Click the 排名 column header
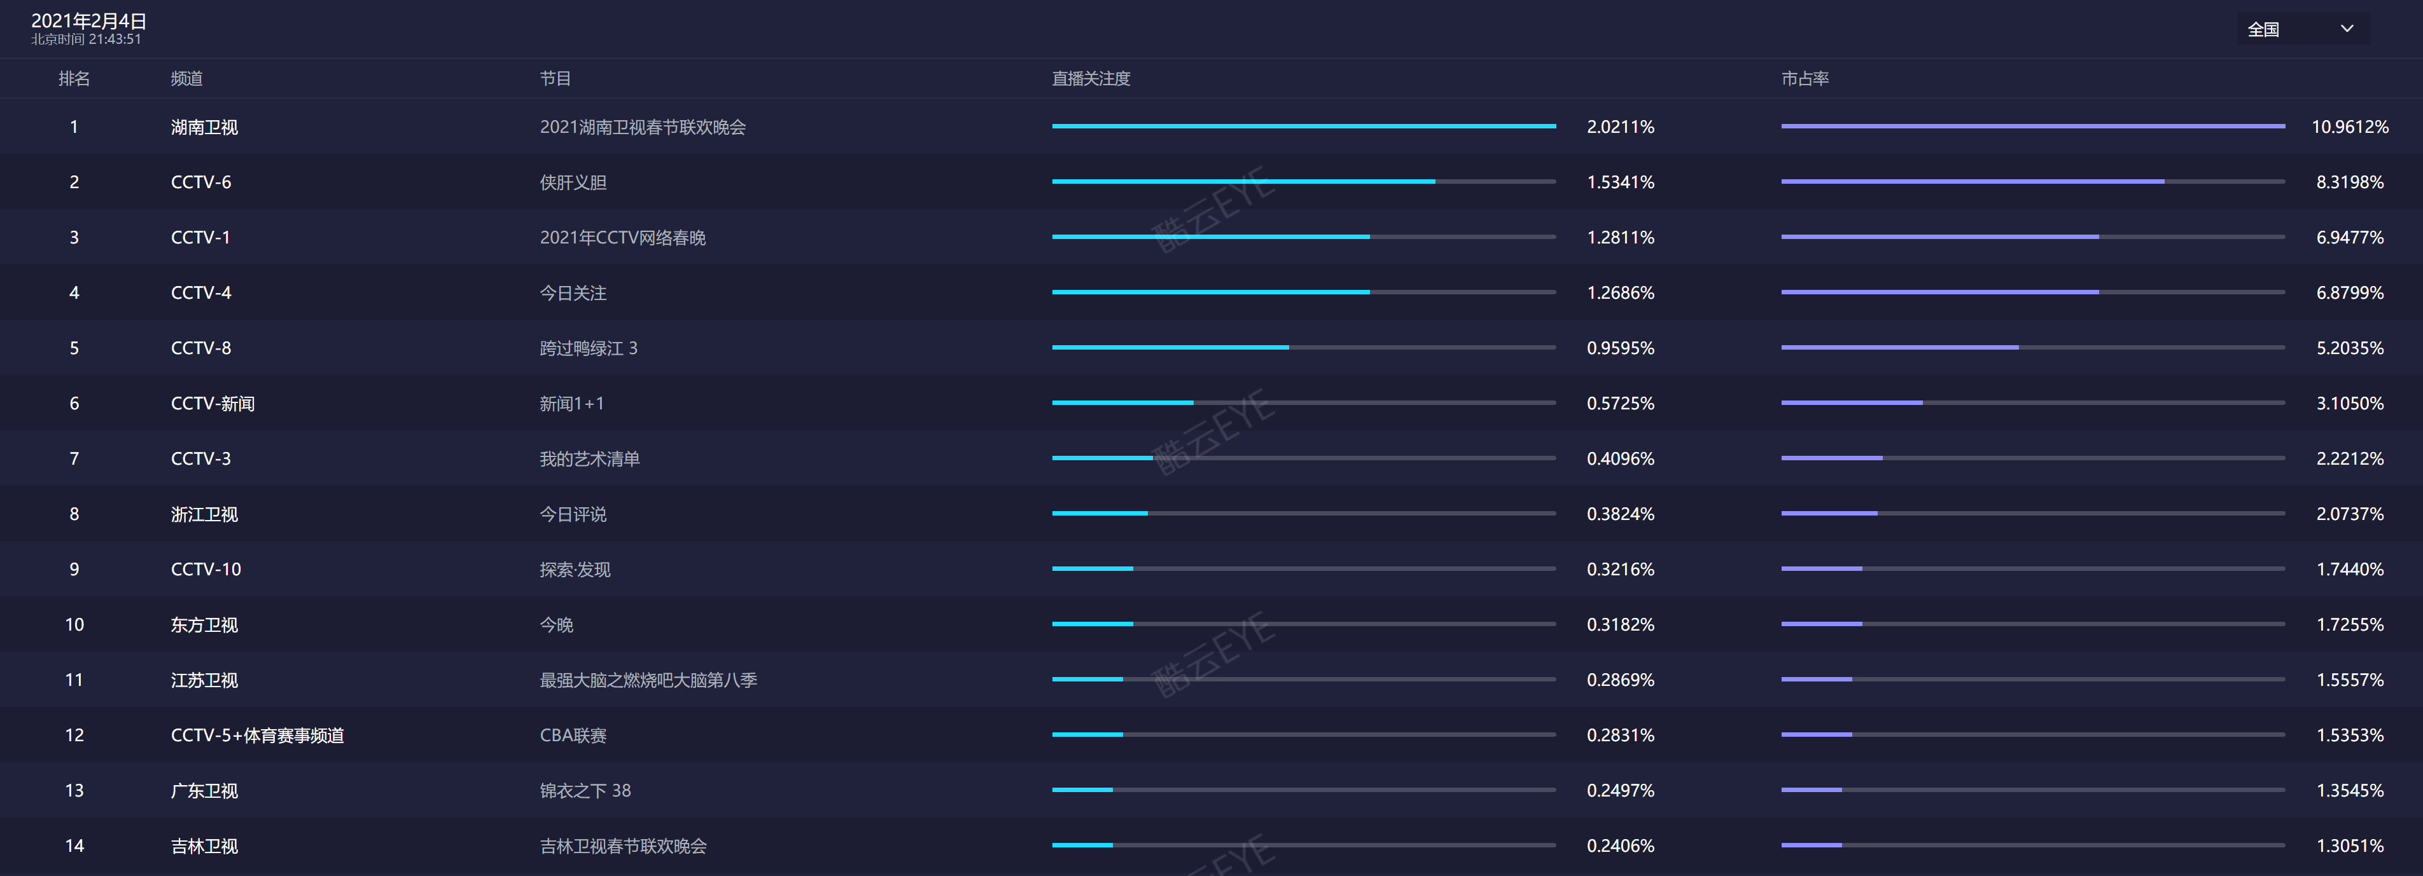 coord(74,79)
